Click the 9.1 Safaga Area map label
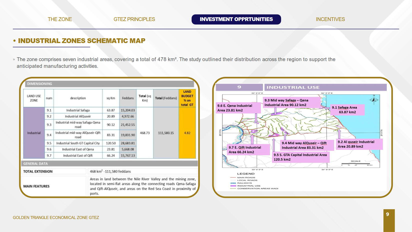 tap(347, 110)
